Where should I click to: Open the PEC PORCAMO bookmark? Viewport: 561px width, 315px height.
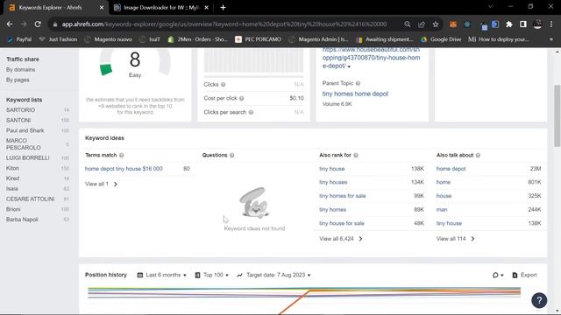click(258, 39)
